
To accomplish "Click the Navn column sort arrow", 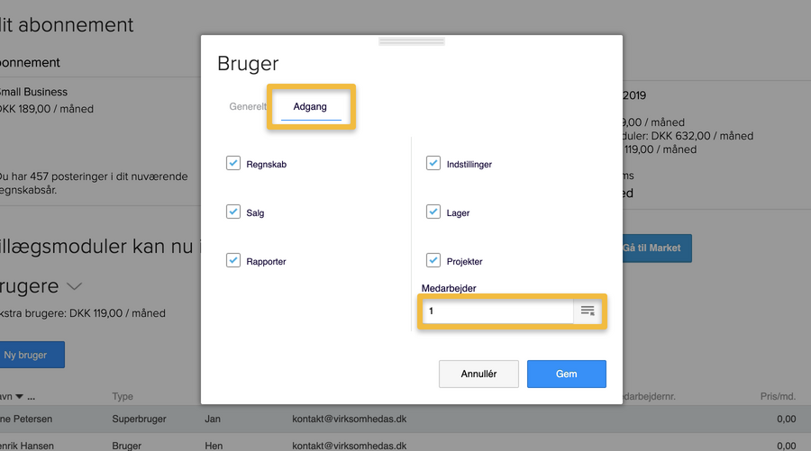I will click(x=22, y=397).
